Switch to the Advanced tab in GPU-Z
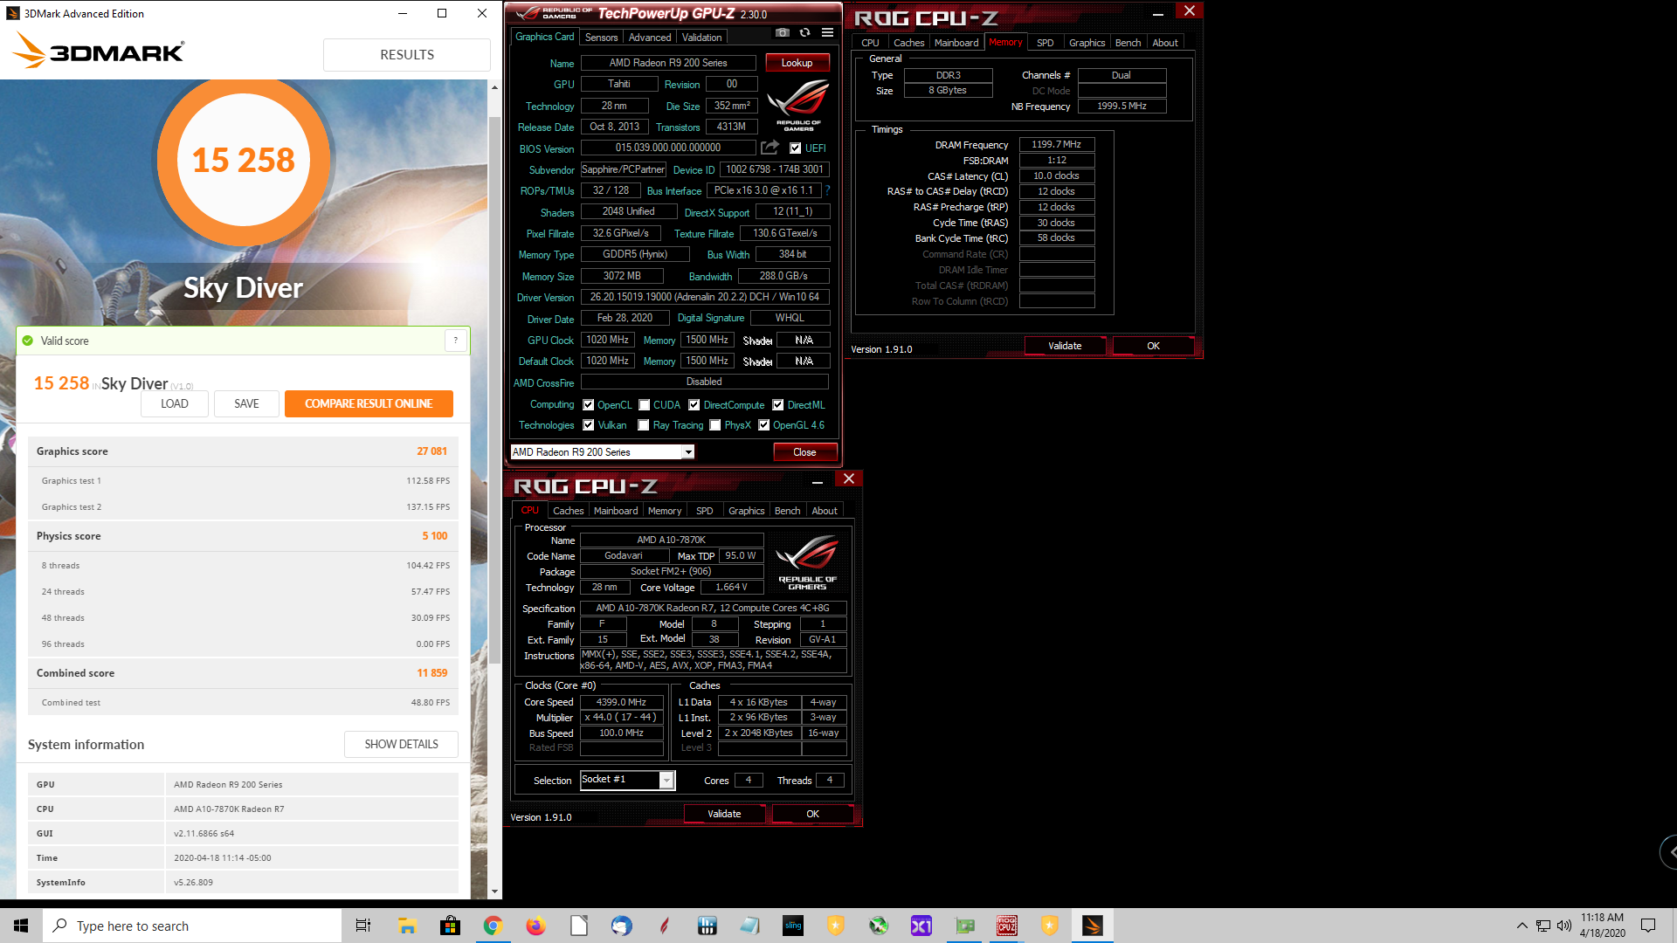 click(x=650, y=38)
